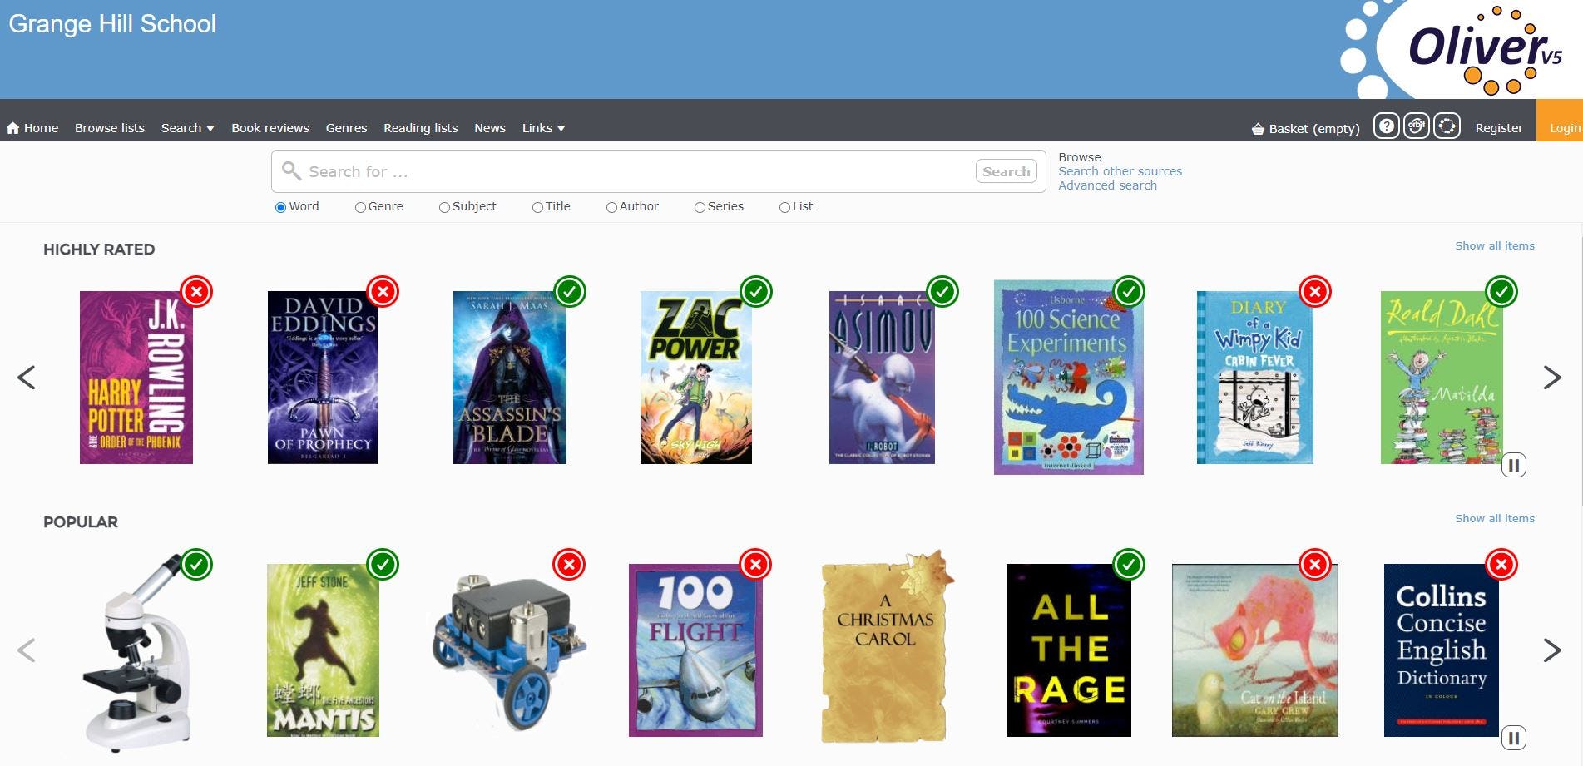The height and width of the screenshot is (766, 1583).
Task: Open the Orbit interface icon
Action: pos(1417,126)
